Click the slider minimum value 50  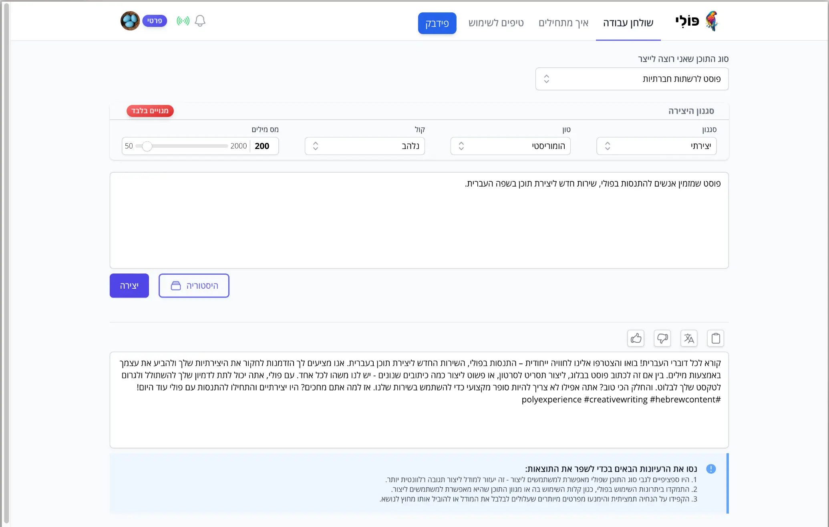[129, 146]
